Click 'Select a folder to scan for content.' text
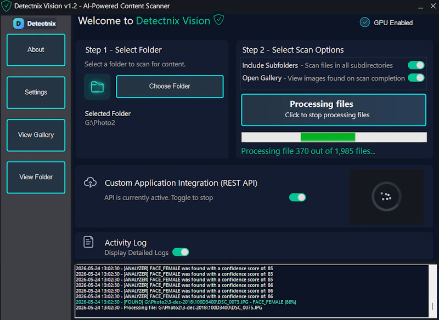The width and height of the screenshot is (439, 320). [x=135, y=64]
